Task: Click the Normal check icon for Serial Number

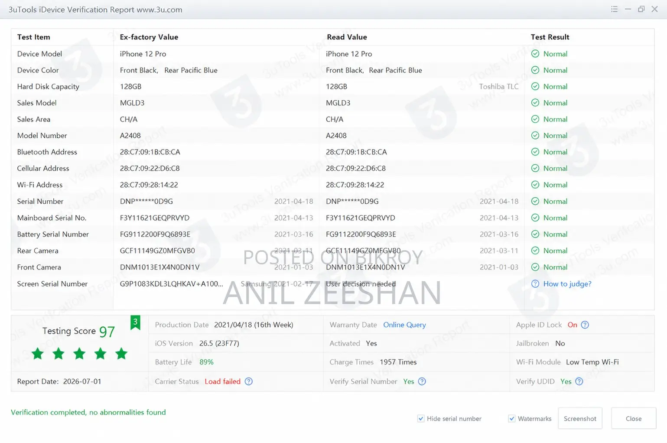Action: [535, 201]
